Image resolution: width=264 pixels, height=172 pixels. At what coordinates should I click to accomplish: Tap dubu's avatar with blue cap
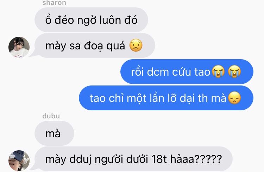point(19,160)
